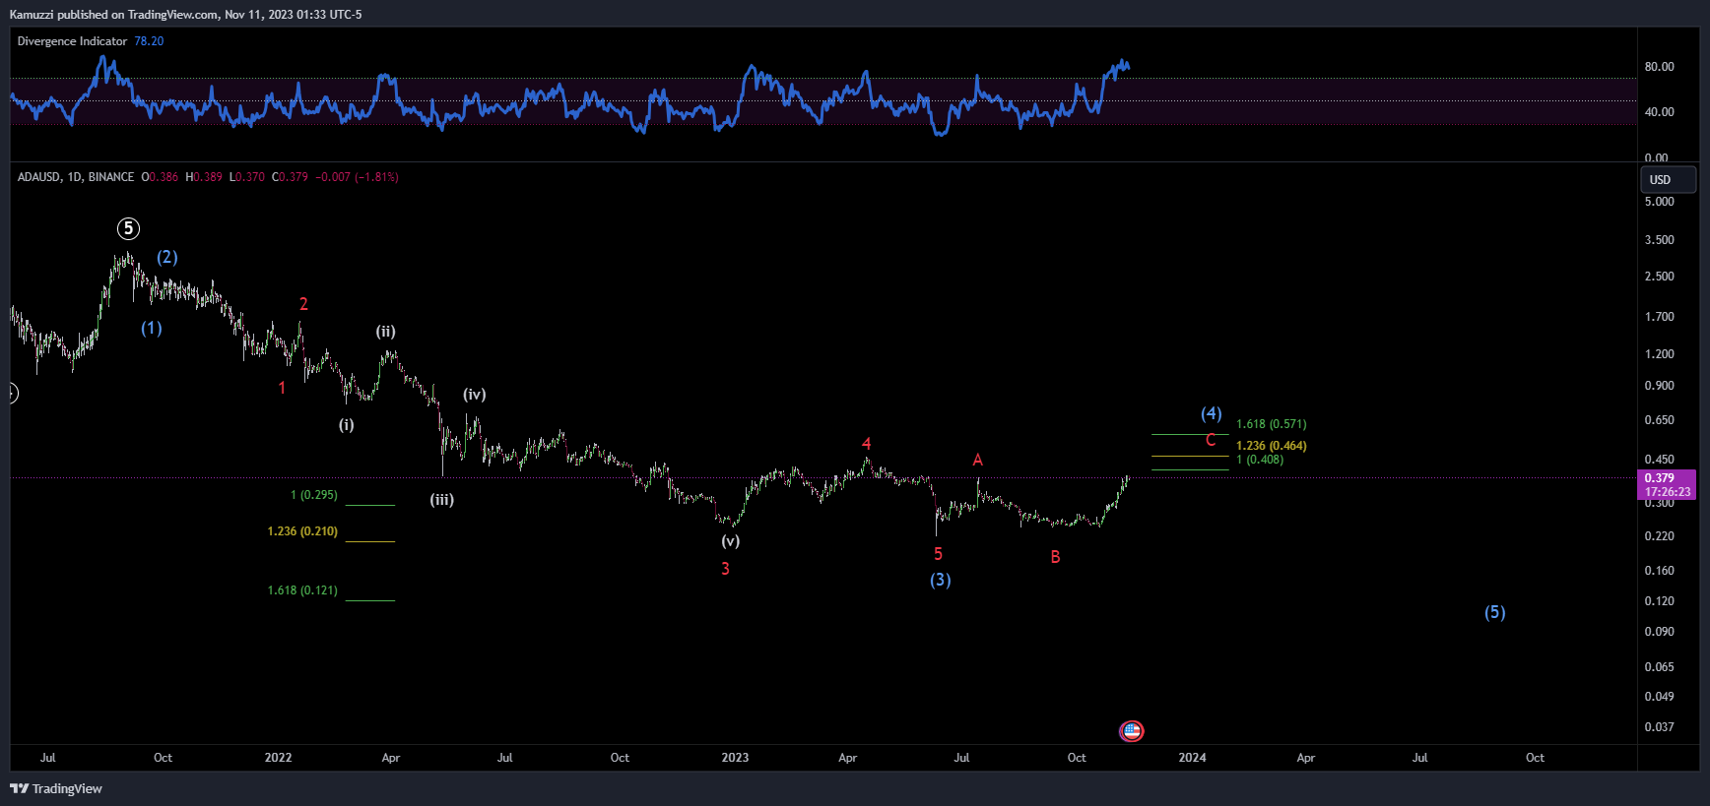
Task: Click the 2023 time axis label
Action: click(x=735, y=758)
